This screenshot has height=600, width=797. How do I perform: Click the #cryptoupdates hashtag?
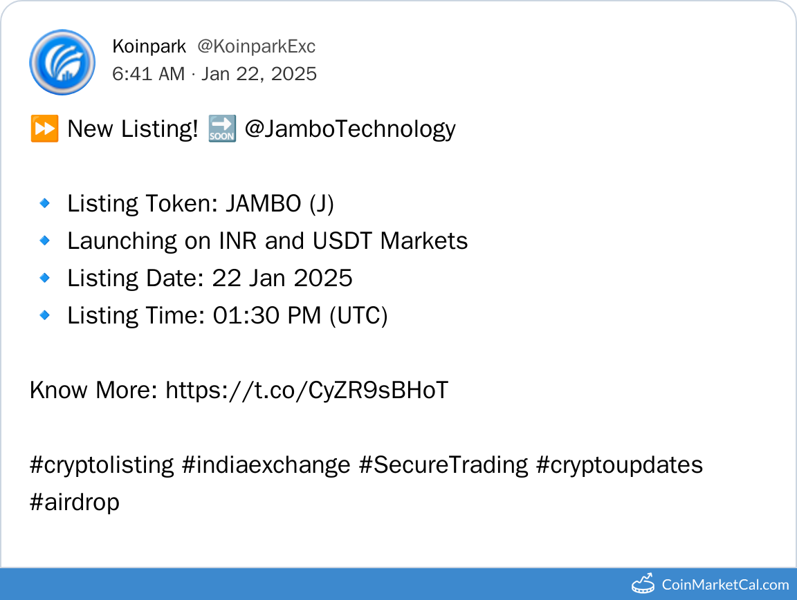(x=619, y=465)
